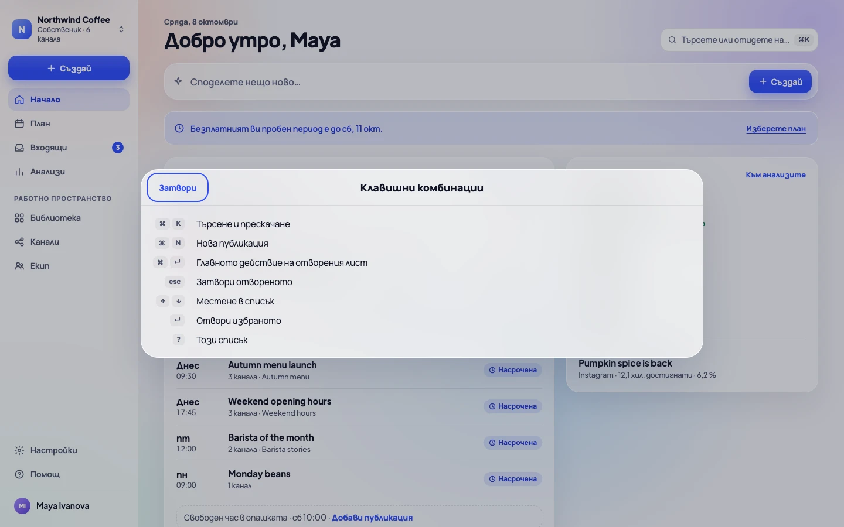The width and height of the screenshot is (844, 527).
Task: Open the Barista of the month post
Action: [359, 443]
